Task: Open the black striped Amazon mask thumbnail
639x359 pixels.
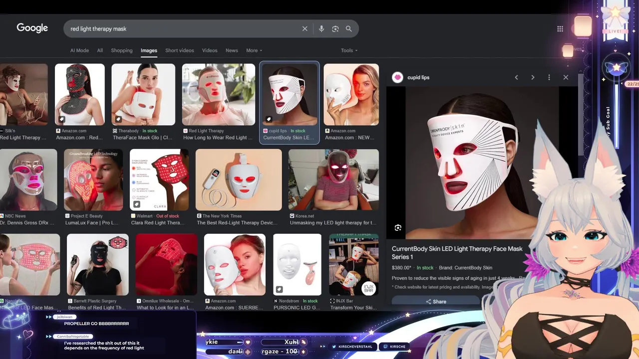Action: pyautogui.click(x=80, y=94)
